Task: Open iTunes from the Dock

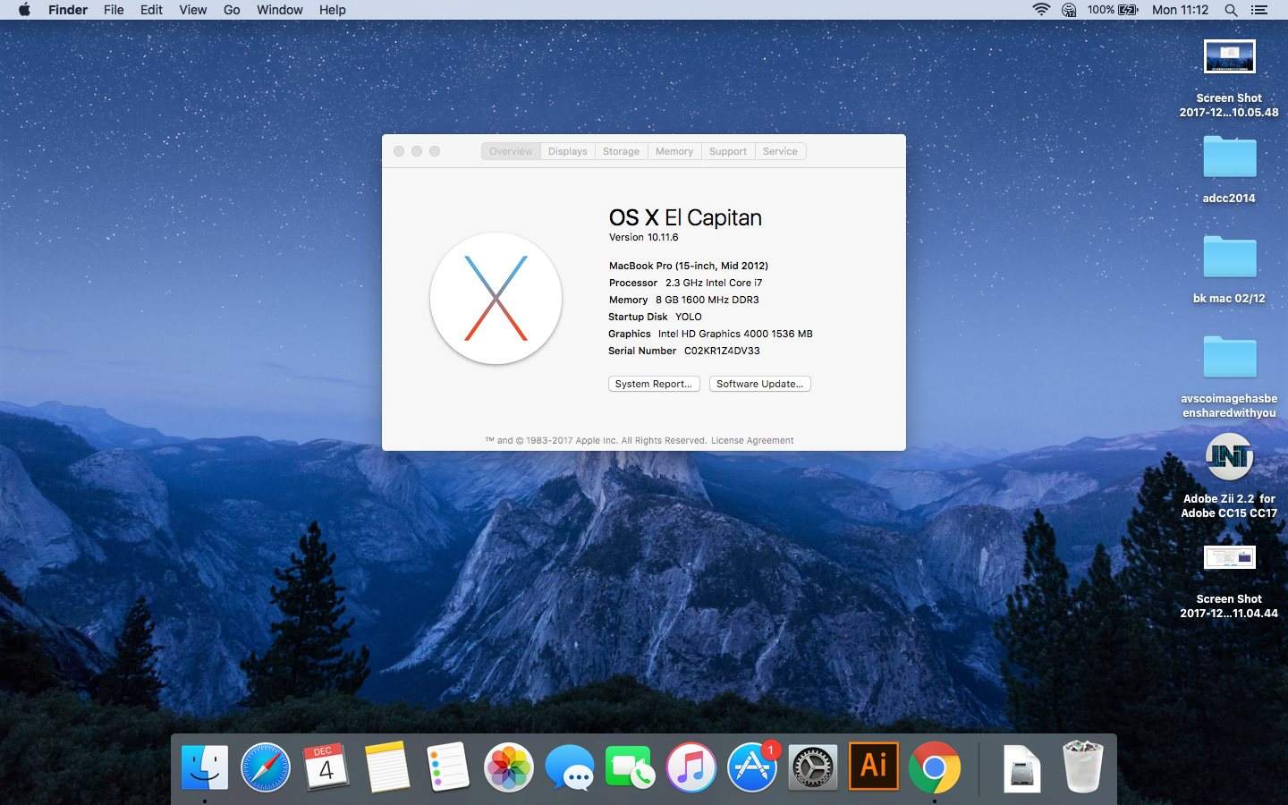Action: pyautogui.click(x=691, y=767)
